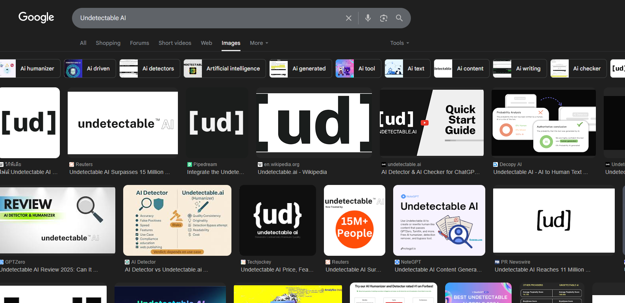Open search by image camera icon
The height and width of the screenshot is (303, 625).
pyautogui.click(x=384, y=18)
